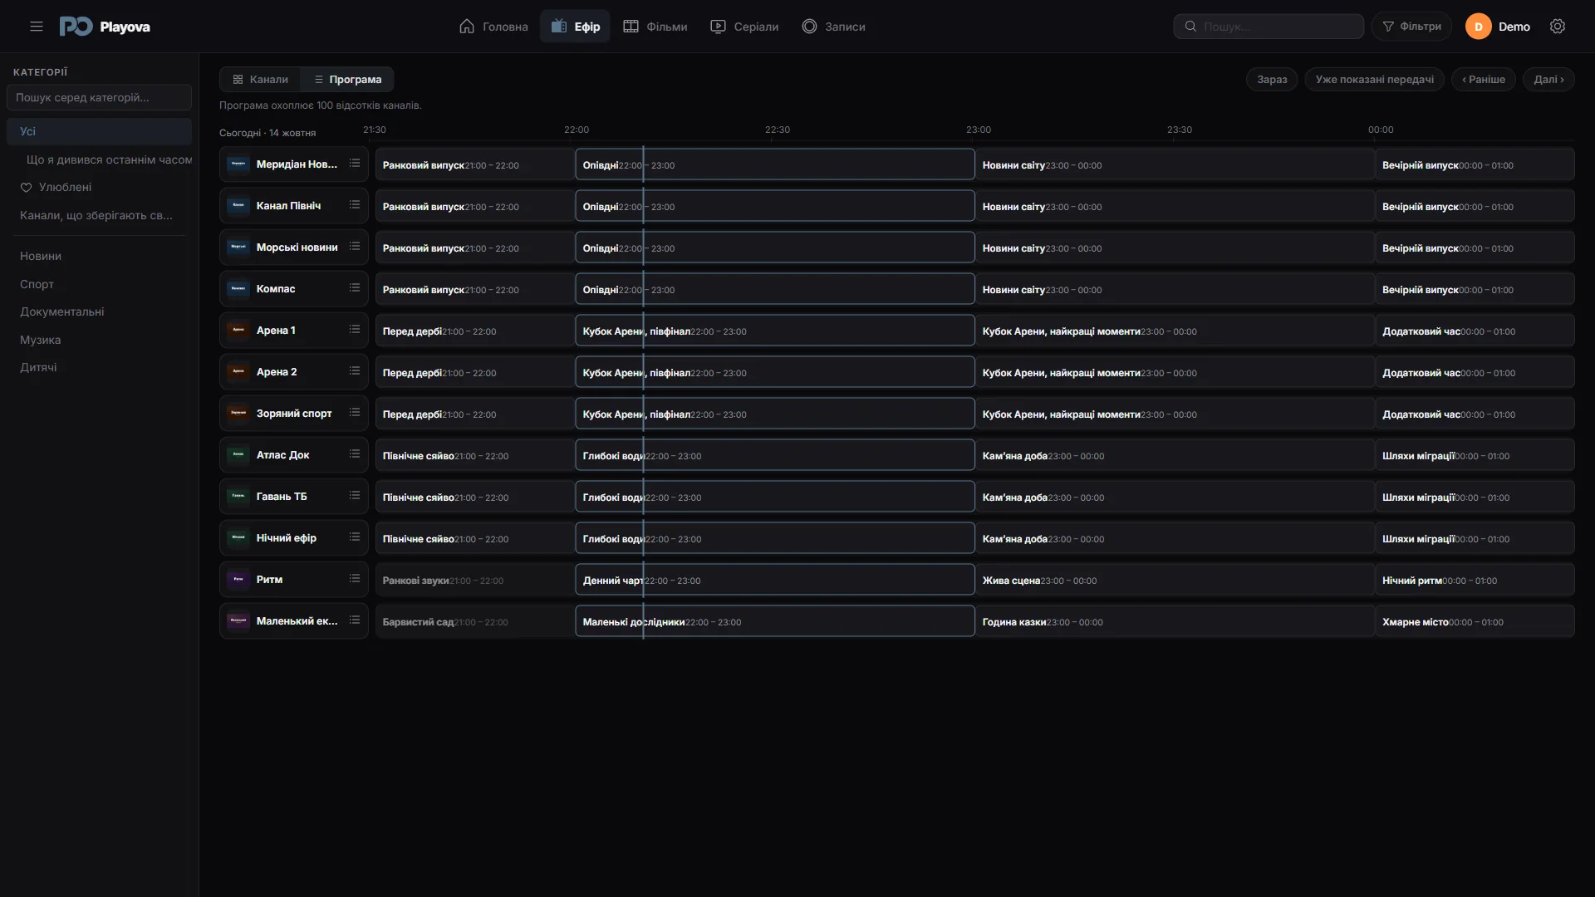Open program list icon for Арена 2
The height and width of the screenshot is (897, 1595).
click(355, 371)
